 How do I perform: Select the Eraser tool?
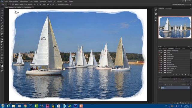pos(2,37)
